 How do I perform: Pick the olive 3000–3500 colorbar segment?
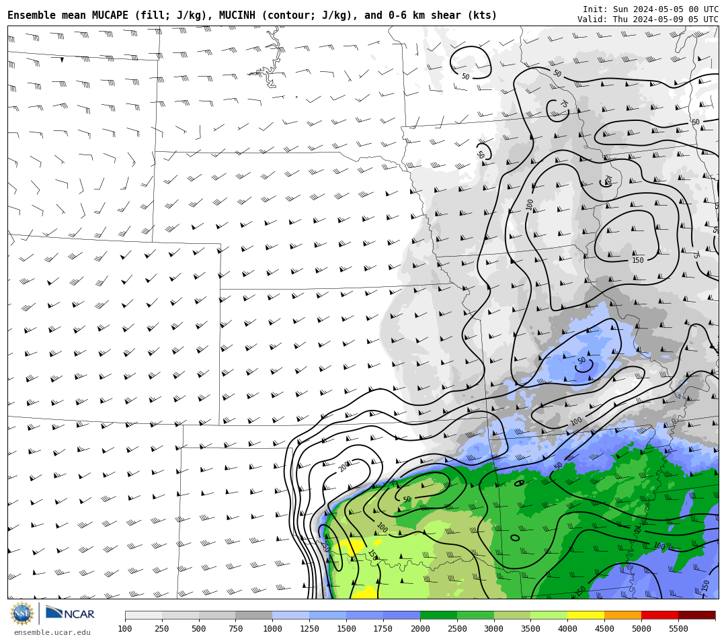[512, 615]
